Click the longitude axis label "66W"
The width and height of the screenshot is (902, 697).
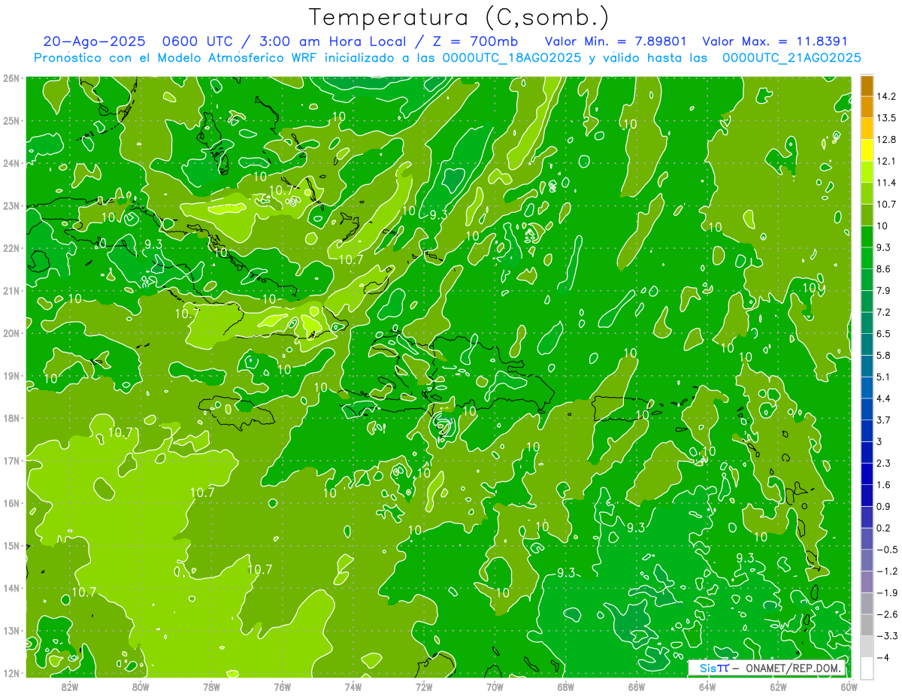(x=637, y=686)
